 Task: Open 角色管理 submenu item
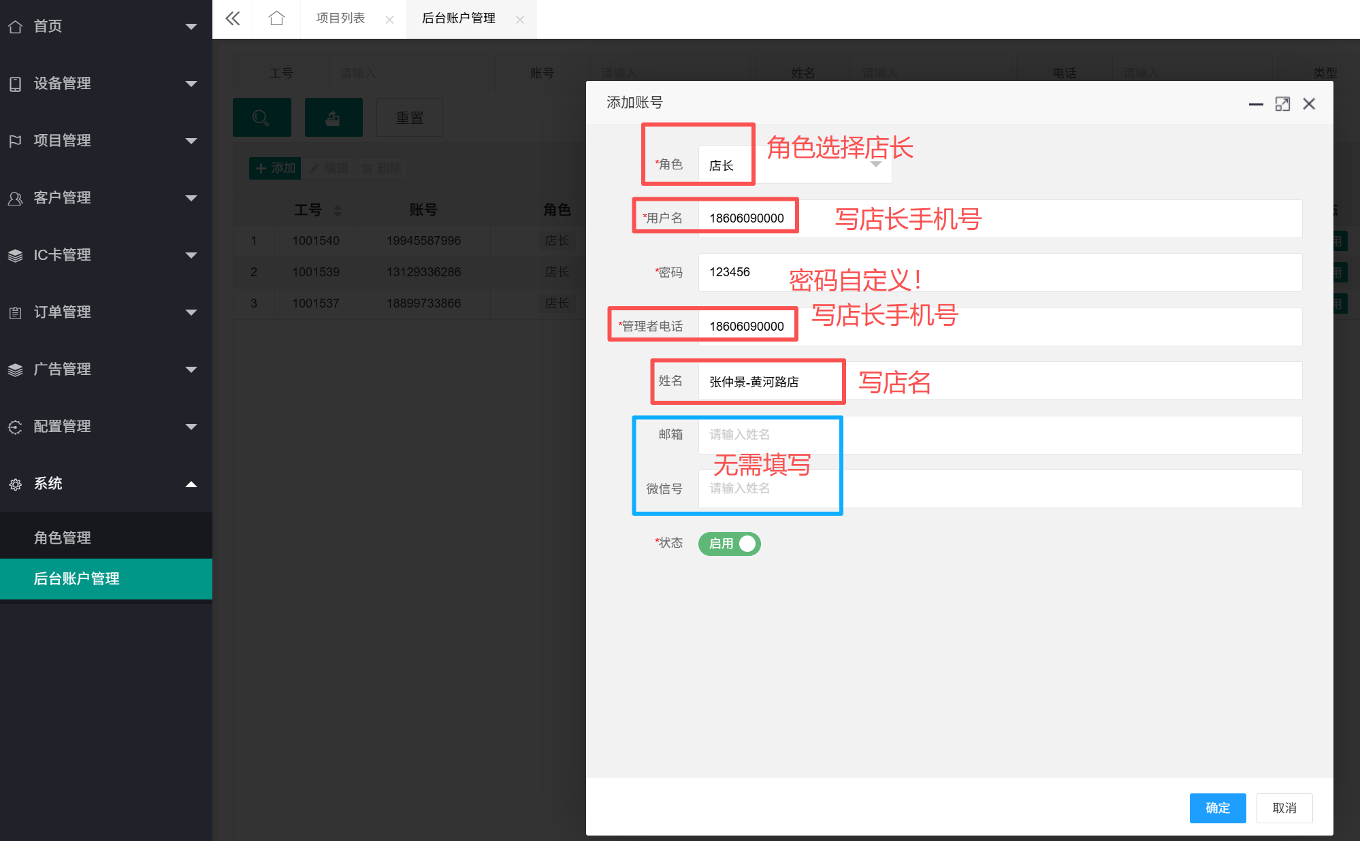(106, 538)
